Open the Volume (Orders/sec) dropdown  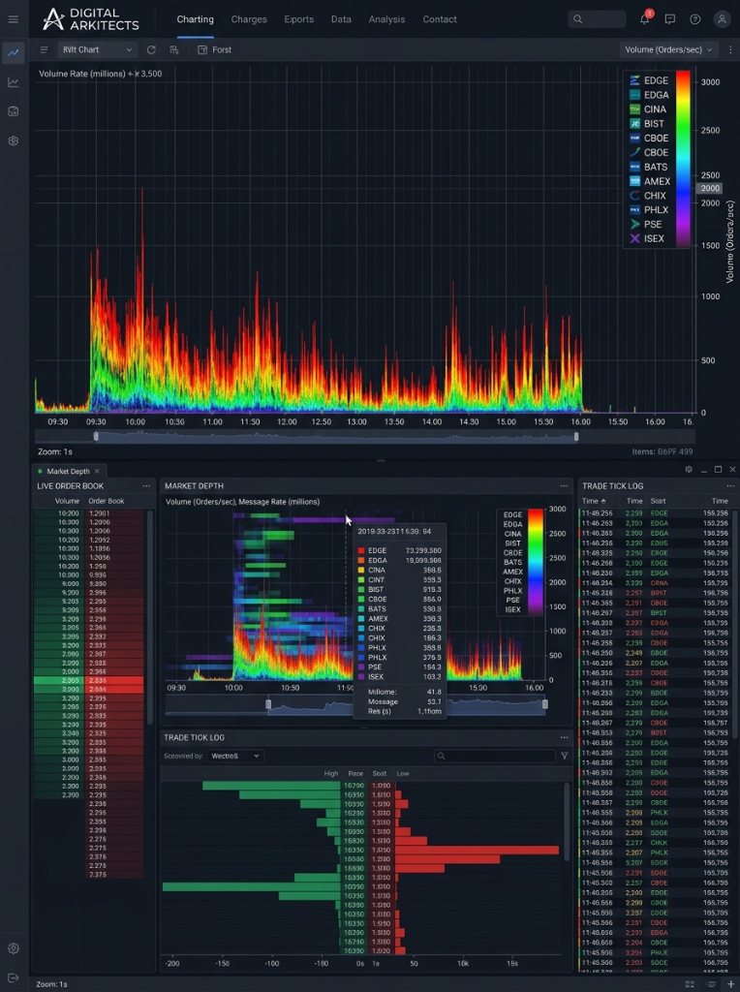pos(668,49)
